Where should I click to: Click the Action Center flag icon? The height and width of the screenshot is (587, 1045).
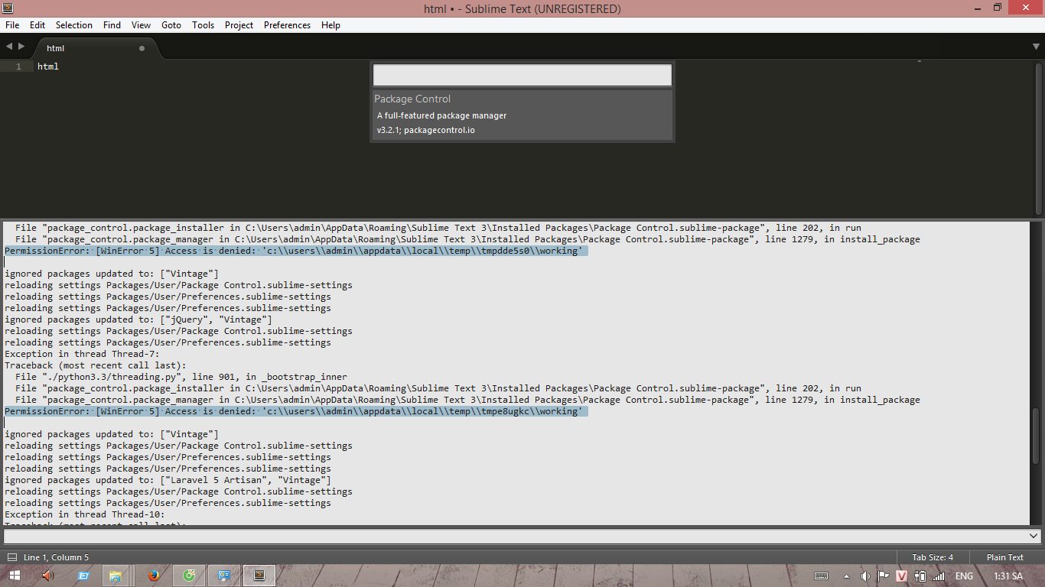point(883,576)
